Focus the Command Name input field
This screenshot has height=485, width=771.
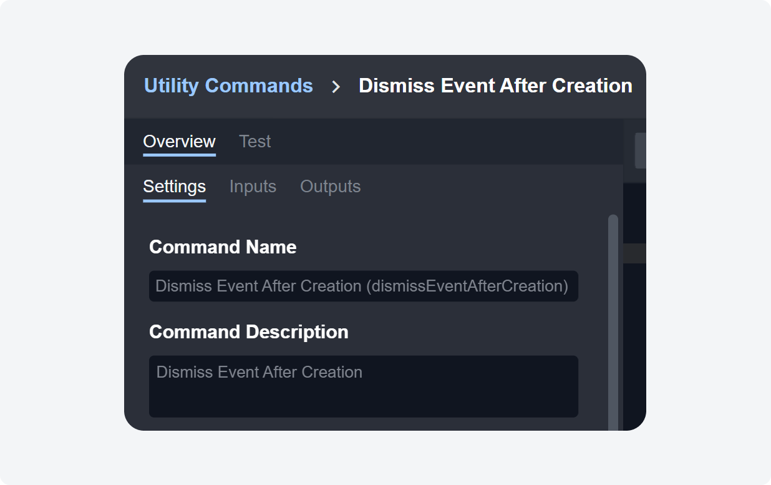[x=363, y=286]
